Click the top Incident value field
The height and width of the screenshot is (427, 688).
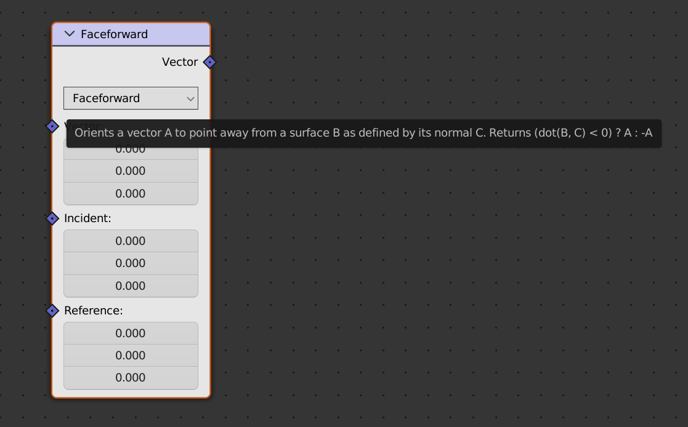[131, 241]
